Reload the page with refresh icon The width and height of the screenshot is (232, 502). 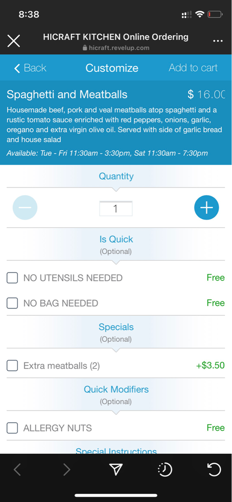point(214,469)
